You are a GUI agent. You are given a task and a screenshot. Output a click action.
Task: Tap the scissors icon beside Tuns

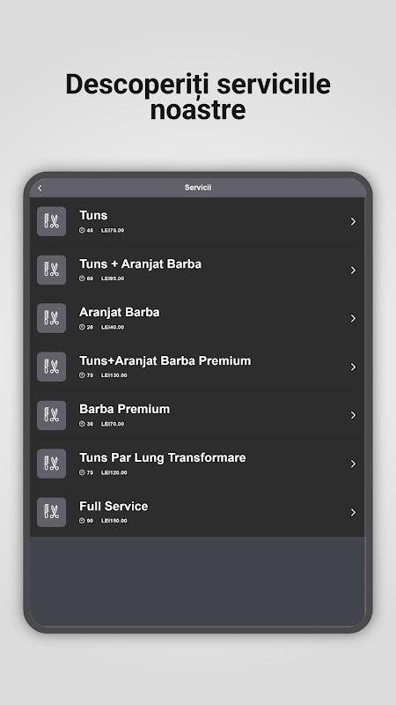[52, 221]
